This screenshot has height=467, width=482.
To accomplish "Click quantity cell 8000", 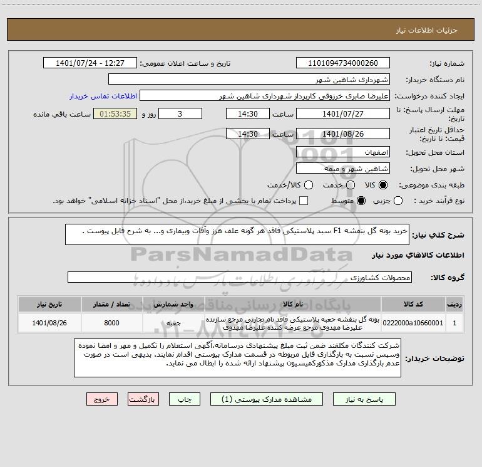I will [111, 323].
